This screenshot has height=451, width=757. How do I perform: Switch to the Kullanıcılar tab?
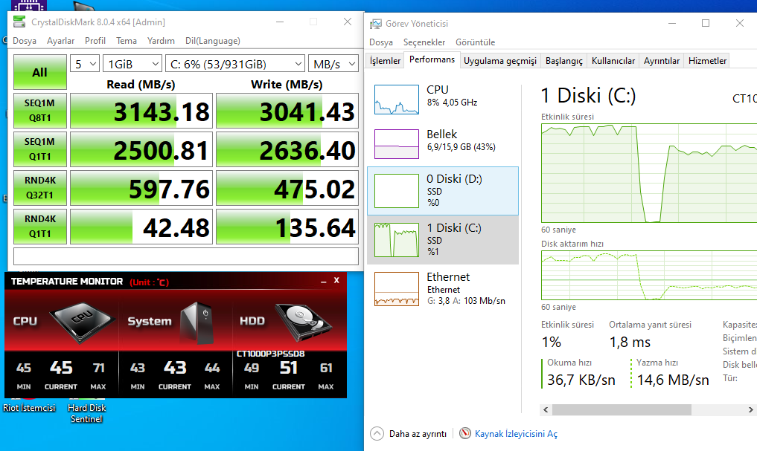pos(613,61)
